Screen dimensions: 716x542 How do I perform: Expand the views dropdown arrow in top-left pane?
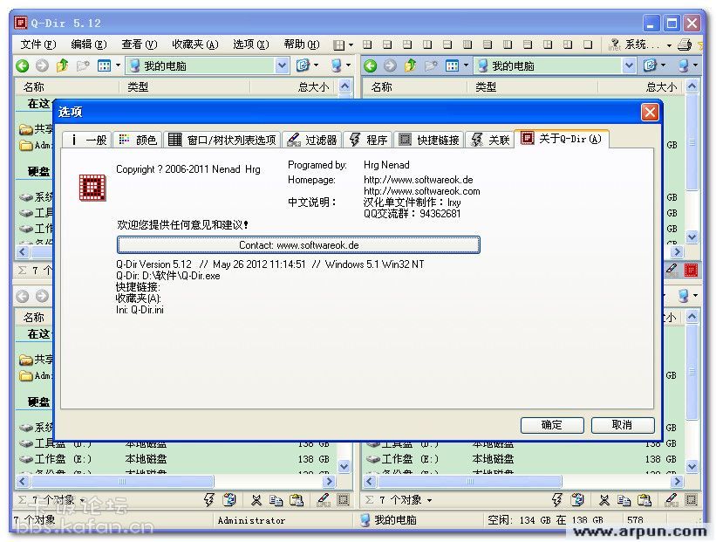118,65
